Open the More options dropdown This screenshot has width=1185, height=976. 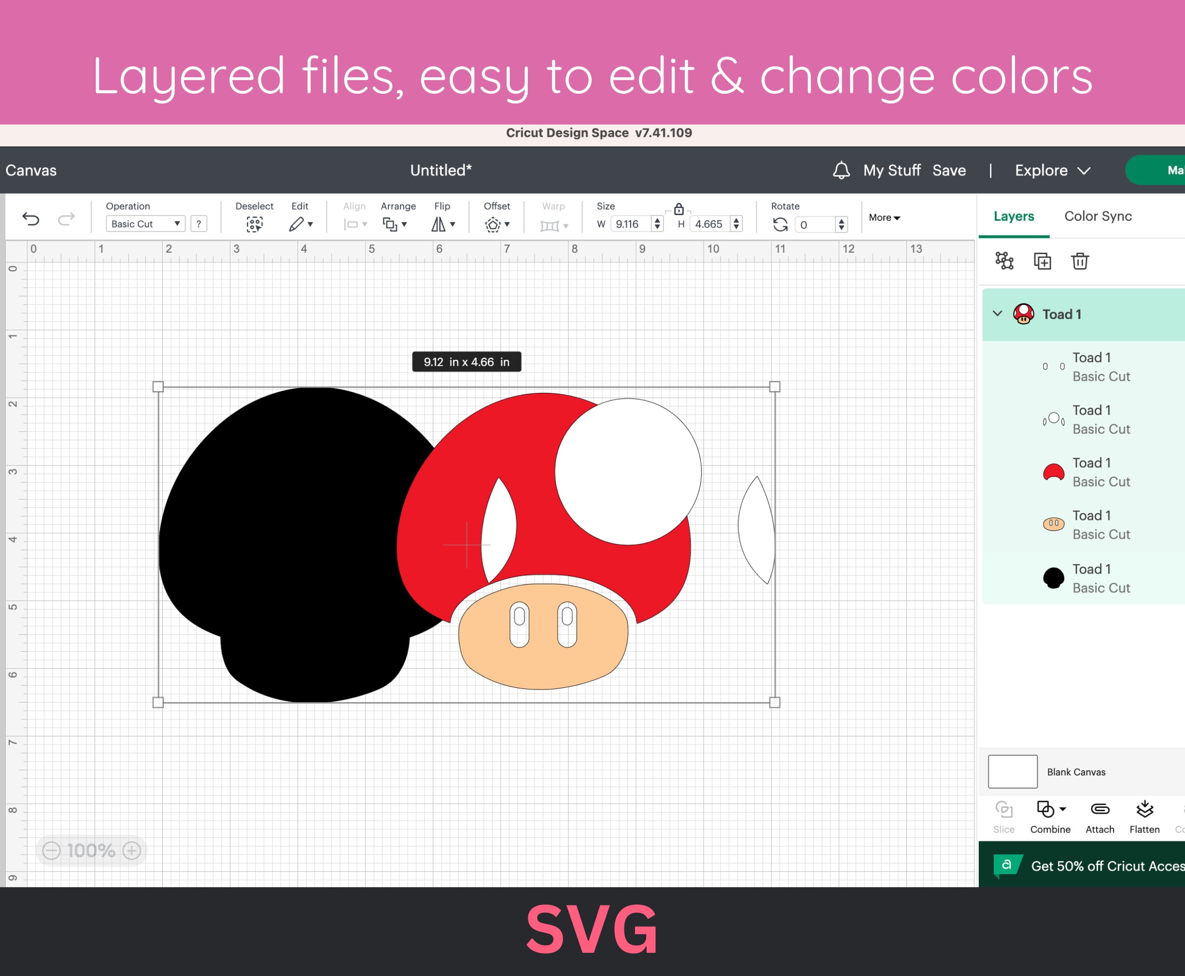tap(883, 217)
